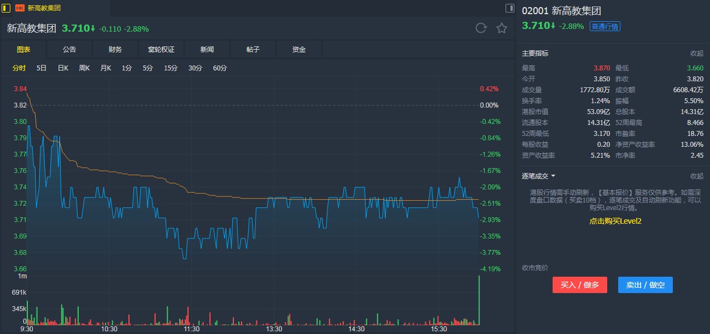Screen dimensions: 710x334
Task: Select the 分时 intraday chart period
Action: 19,68
